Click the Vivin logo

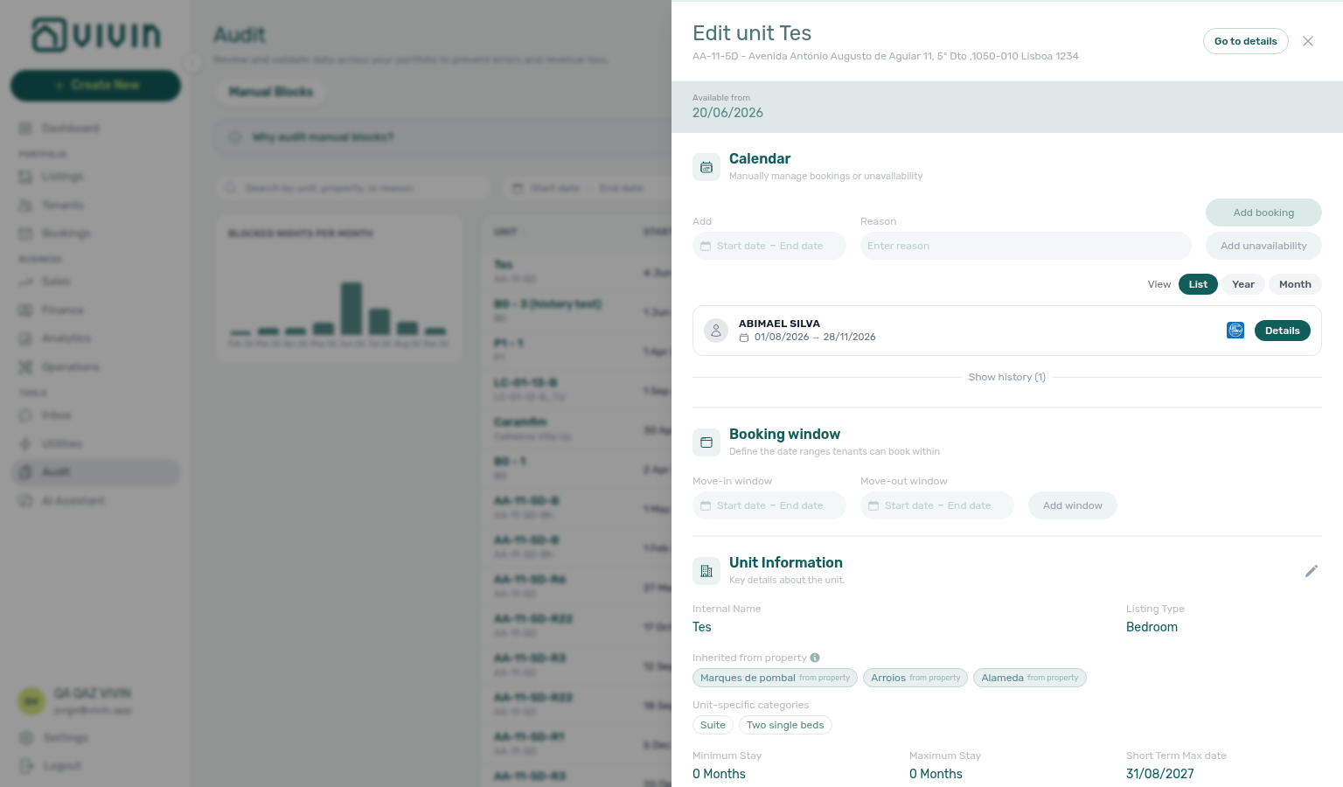[x=96, y=35]
